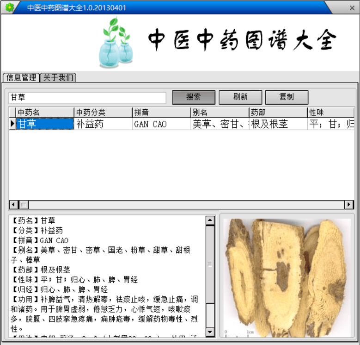Click the 【药名】甘草 line in details

(33, 220)
